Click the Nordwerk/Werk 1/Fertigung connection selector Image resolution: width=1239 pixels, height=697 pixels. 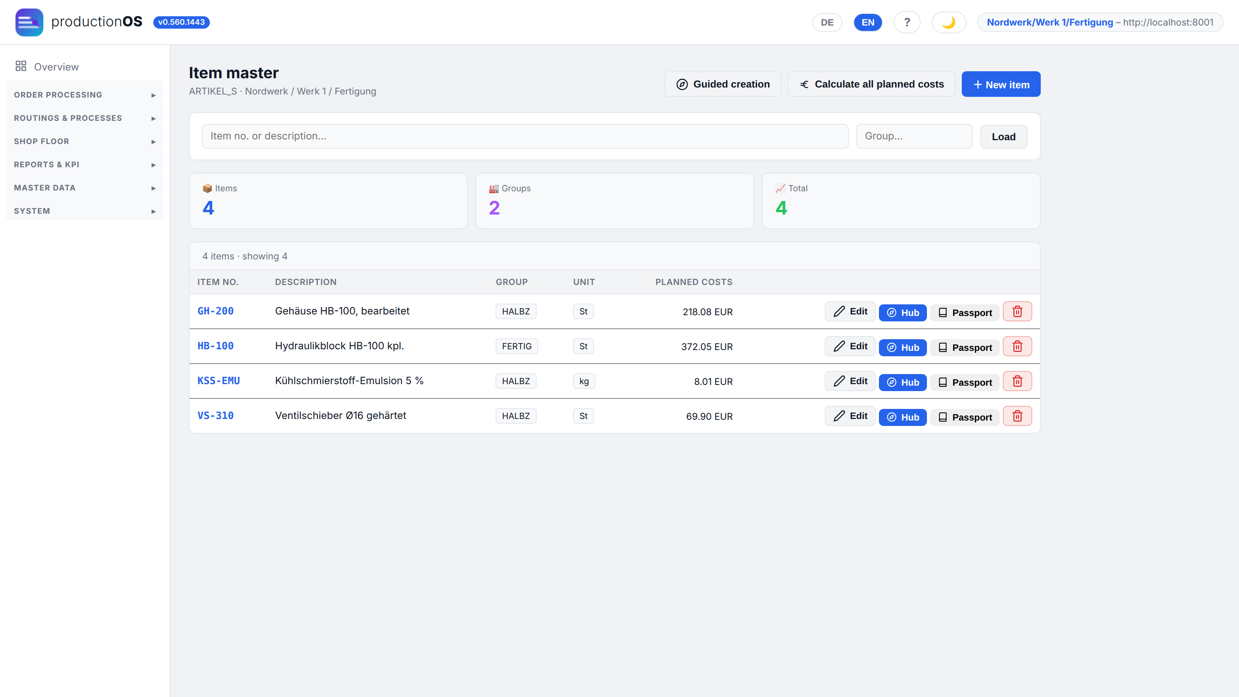[1100, 22]
